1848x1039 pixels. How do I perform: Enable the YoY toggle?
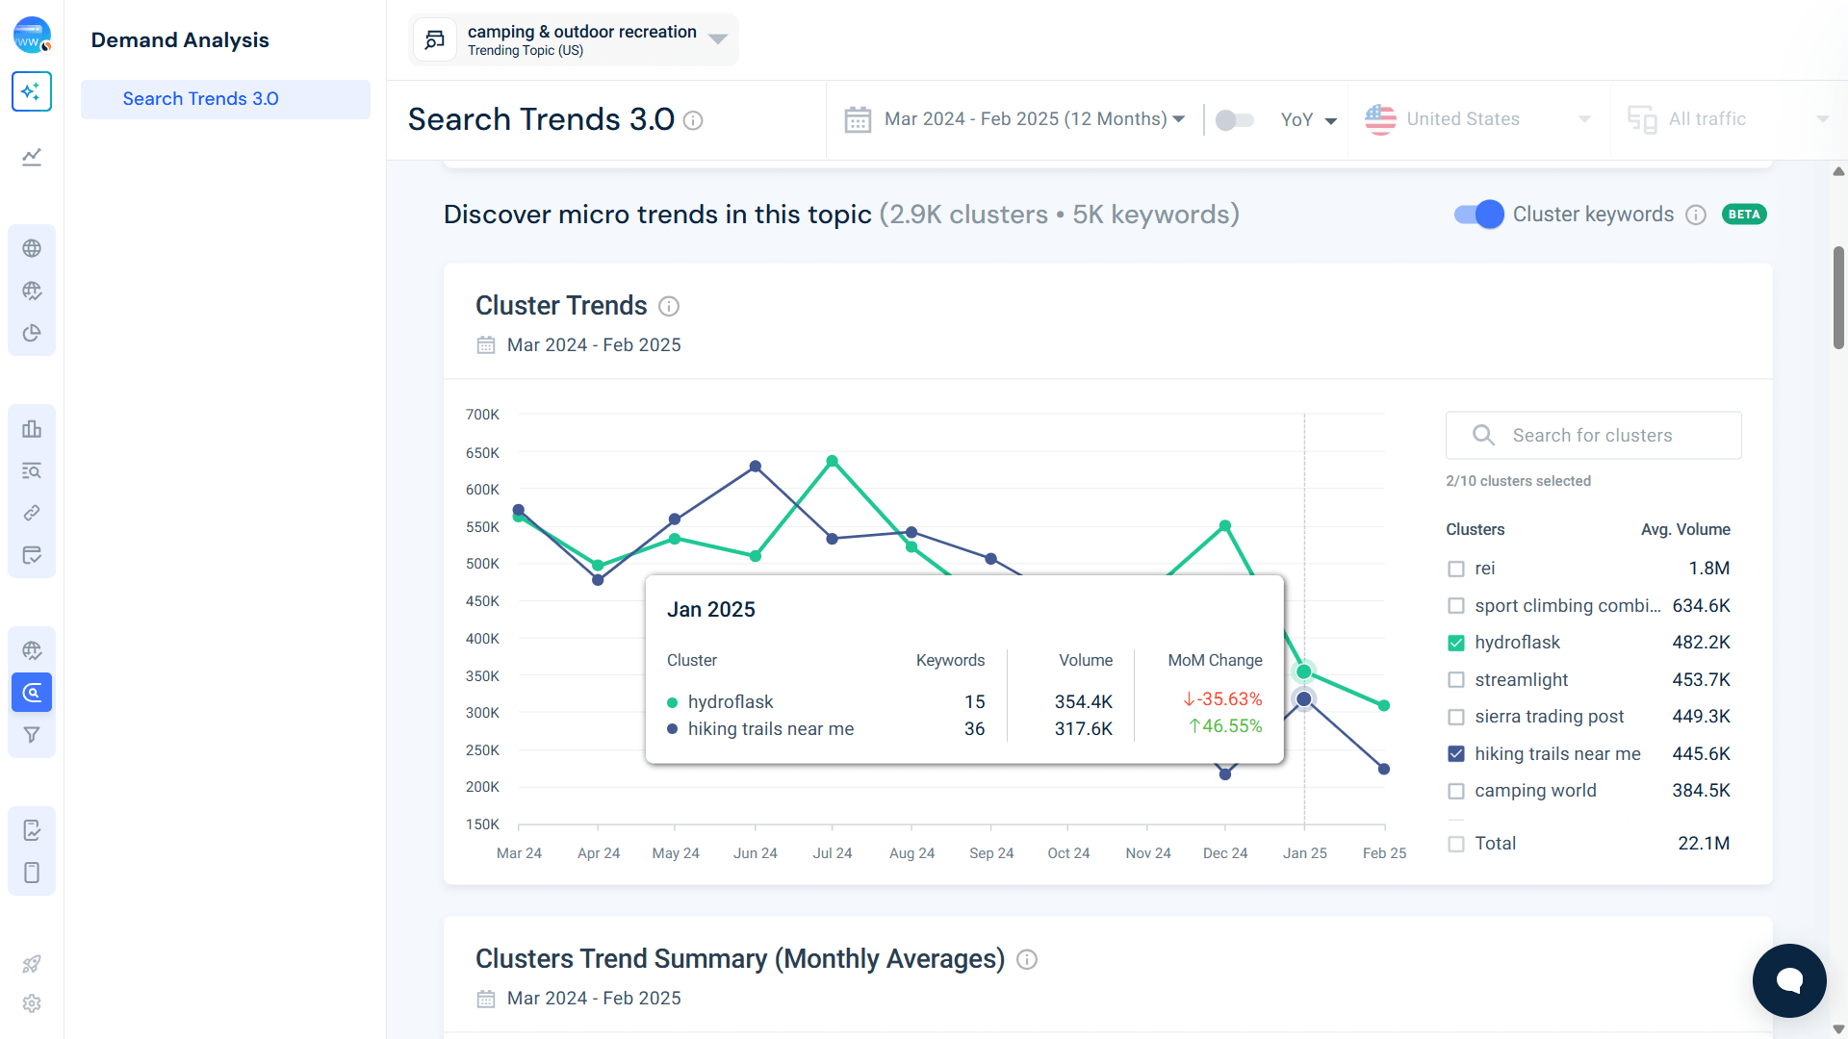tap(1233, 119)
